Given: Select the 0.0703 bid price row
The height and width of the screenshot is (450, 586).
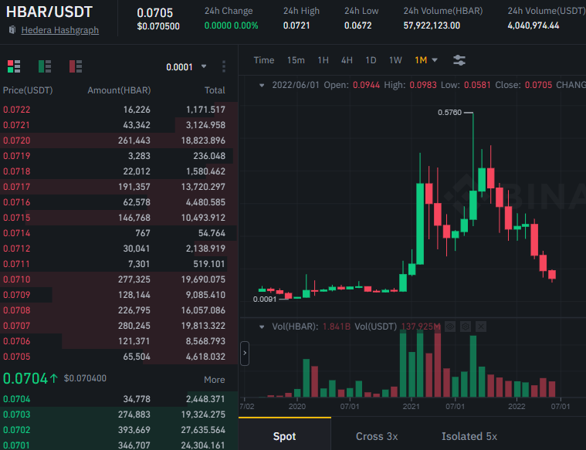Looking at the screenshot, I should click(119, 414).
